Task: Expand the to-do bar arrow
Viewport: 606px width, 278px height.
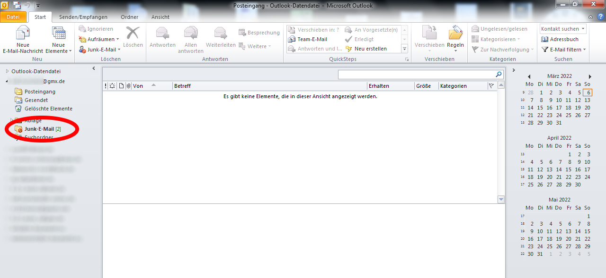Action: pyautogui.click(x=514, y=70)
